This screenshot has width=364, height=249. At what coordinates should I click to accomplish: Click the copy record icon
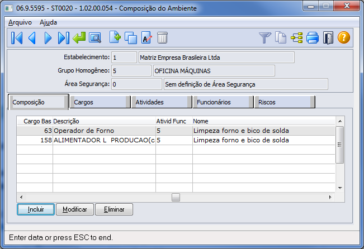(131, 38)
